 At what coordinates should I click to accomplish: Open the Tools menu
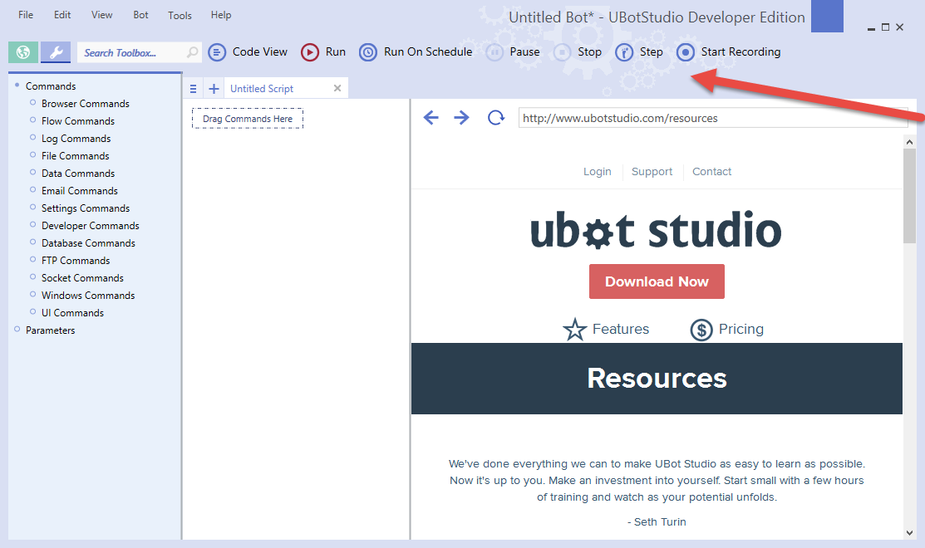[x=180, y=15]
